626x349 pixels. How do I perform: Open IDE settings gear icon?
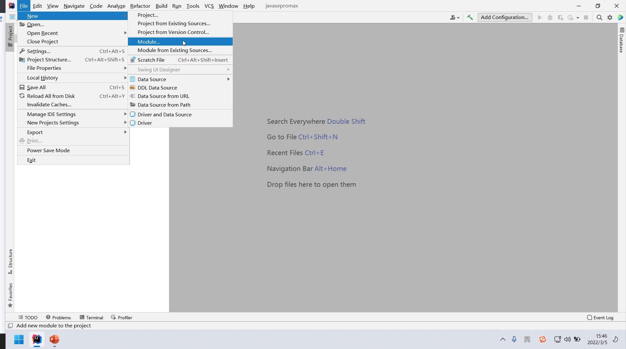tap(610, 17)
